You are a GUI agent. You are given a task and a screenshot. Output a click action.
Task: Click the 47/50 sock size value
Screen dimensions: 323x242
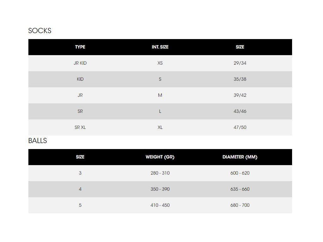tap(240, 127)
